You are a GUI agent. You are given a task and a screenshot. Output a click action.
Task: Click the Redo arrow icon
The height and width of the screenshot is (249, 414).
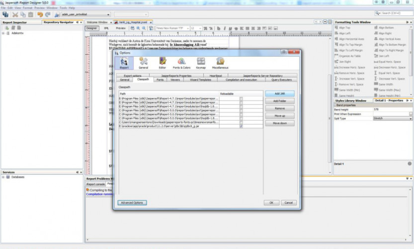point(48,14)
